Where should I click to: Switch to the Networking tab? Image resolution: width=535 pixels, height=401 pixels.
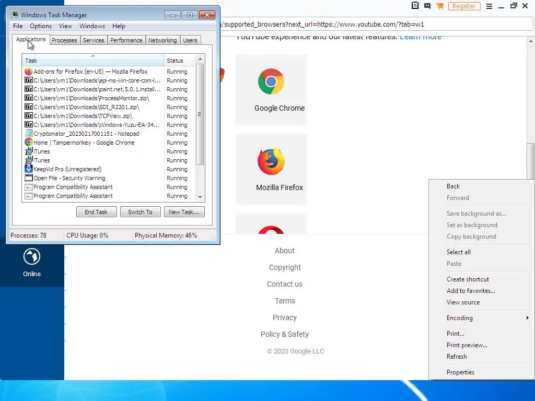[163, 40]
